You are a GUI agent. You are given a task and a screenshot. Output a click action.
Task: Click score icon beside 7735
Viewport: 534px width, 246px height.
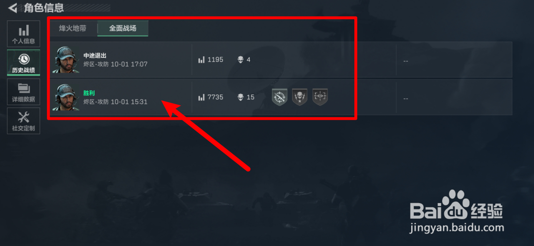(201, 97)
